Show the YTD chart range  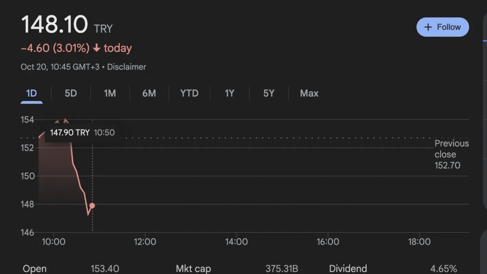pos(189,93)
